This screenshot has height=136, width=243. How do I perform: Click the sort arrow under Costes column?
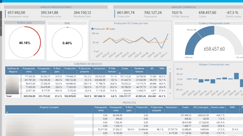(120, 73)
